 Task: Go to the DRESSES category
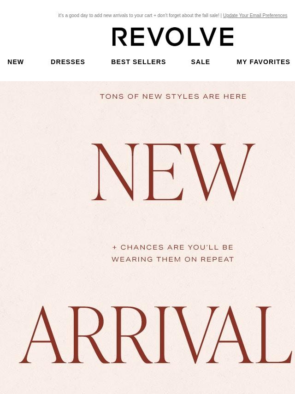click(68, 62)
